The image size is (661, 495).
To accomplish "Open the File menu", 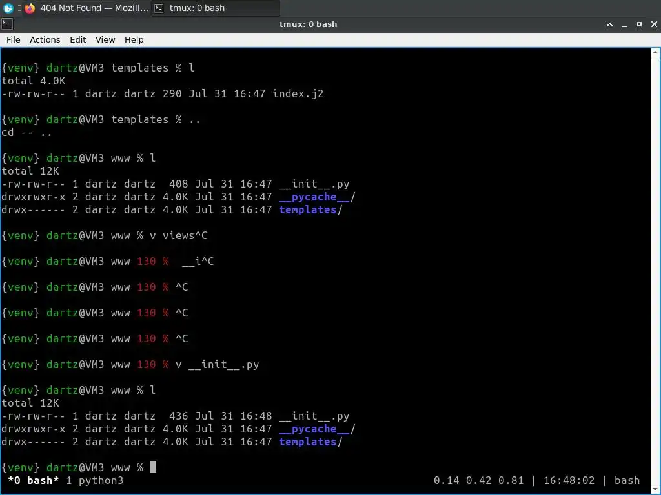I will point(13,39).
